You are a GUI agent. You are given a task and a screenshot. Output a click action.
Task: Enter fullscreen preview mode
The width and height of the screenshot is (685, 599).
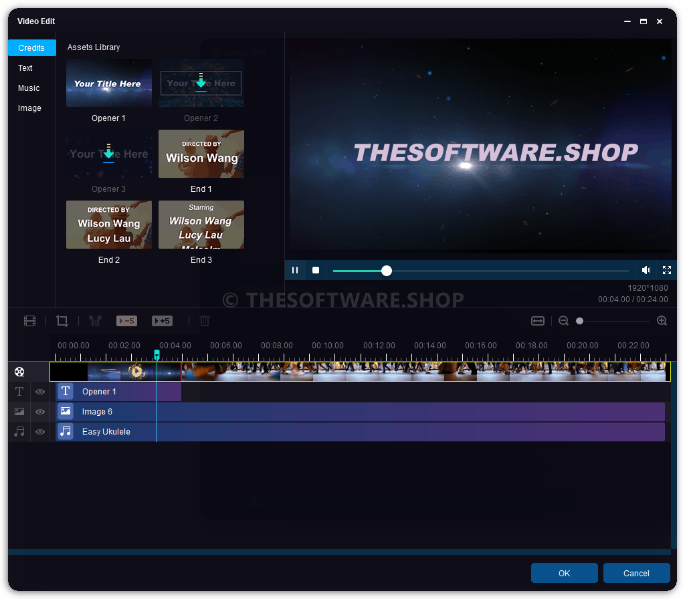tap(667, 270)
